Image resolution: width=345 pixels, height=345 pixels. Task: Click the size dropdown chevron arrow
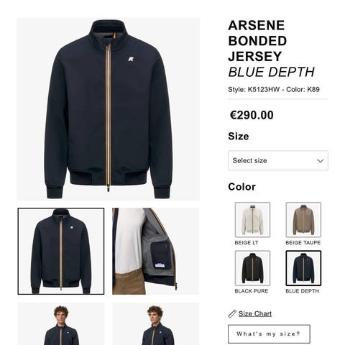pos(321,160)
